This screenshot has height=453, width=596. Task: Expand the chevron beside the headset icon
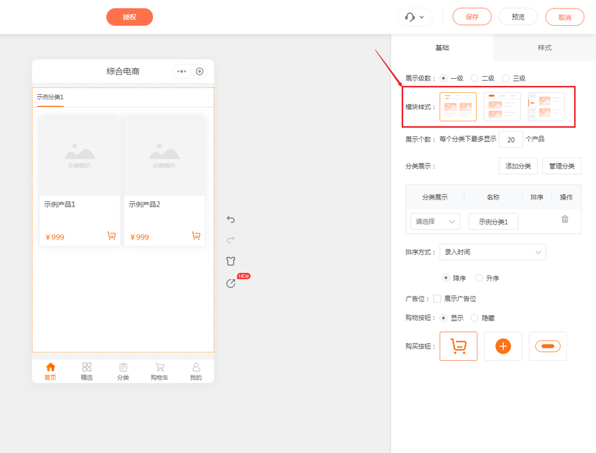pos(422,17)
